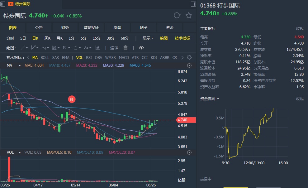This screenshot has width=308, height=188.
Task: Add 特步国际 to favorites with star
Action: pyautogui.click(x=189, y=15)
